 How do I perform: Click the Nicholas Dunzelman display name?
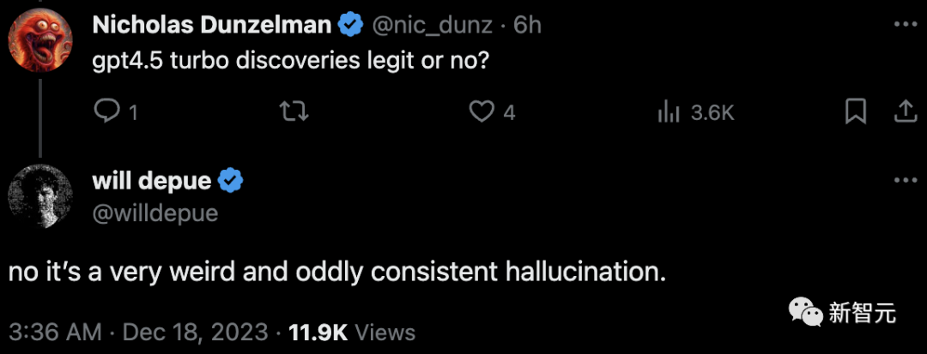pos(212,26)
